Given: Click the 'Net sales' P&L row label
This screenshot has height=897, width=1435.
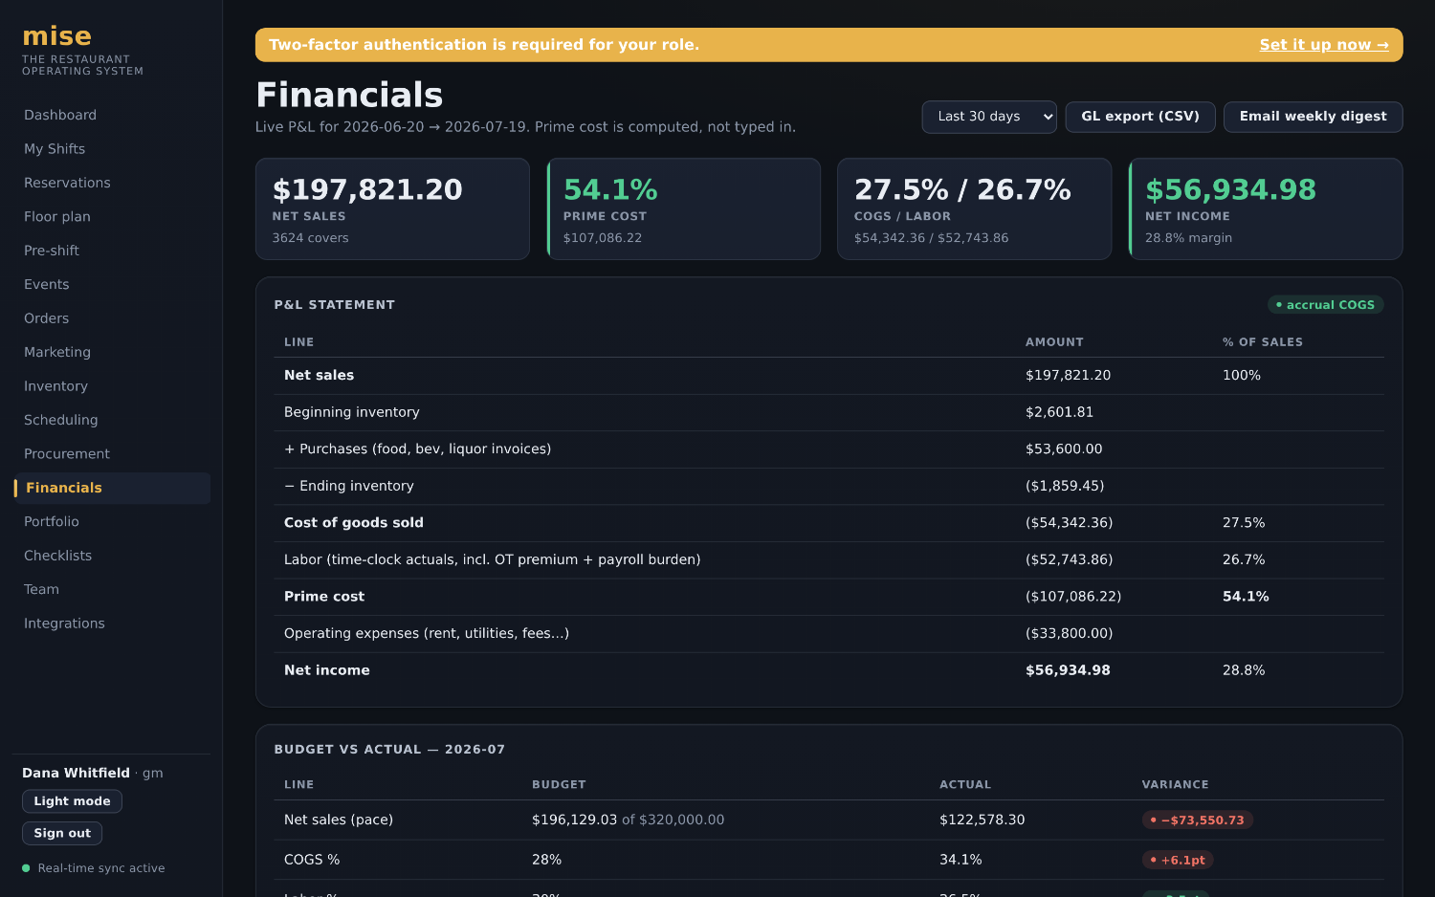Looking at the screenshot, I should pyautogui.click(x=320, y=376).
